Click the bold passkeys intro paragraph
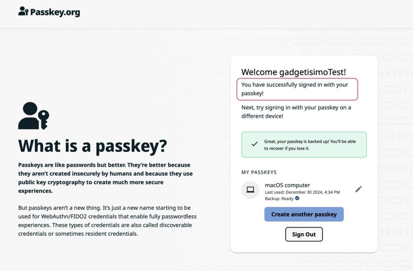The image size is (413, 271). tap(105, 178)
